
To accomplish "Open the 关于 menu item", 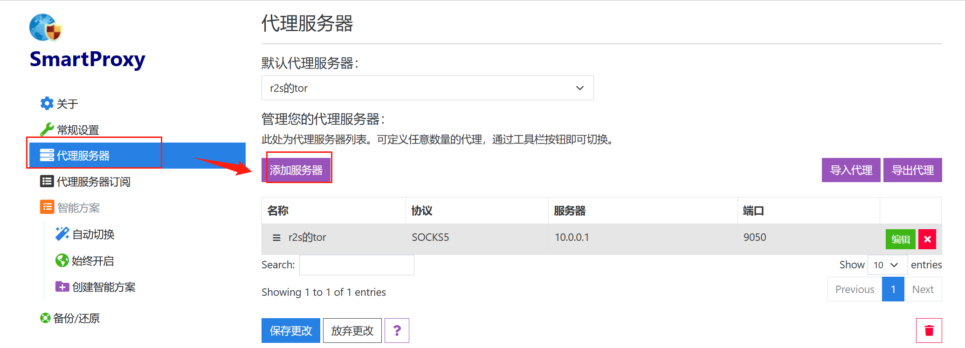I will pyautogui.click(x=67, y=103).
